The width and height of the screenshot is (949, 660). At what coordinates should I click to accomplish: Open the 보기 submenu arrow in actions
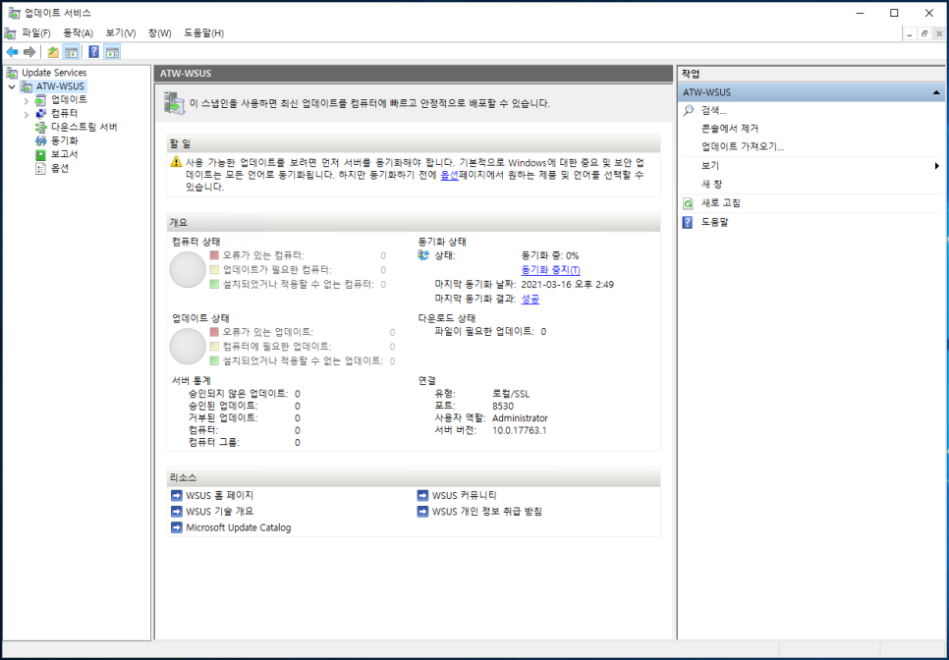(x=937, y=166)
